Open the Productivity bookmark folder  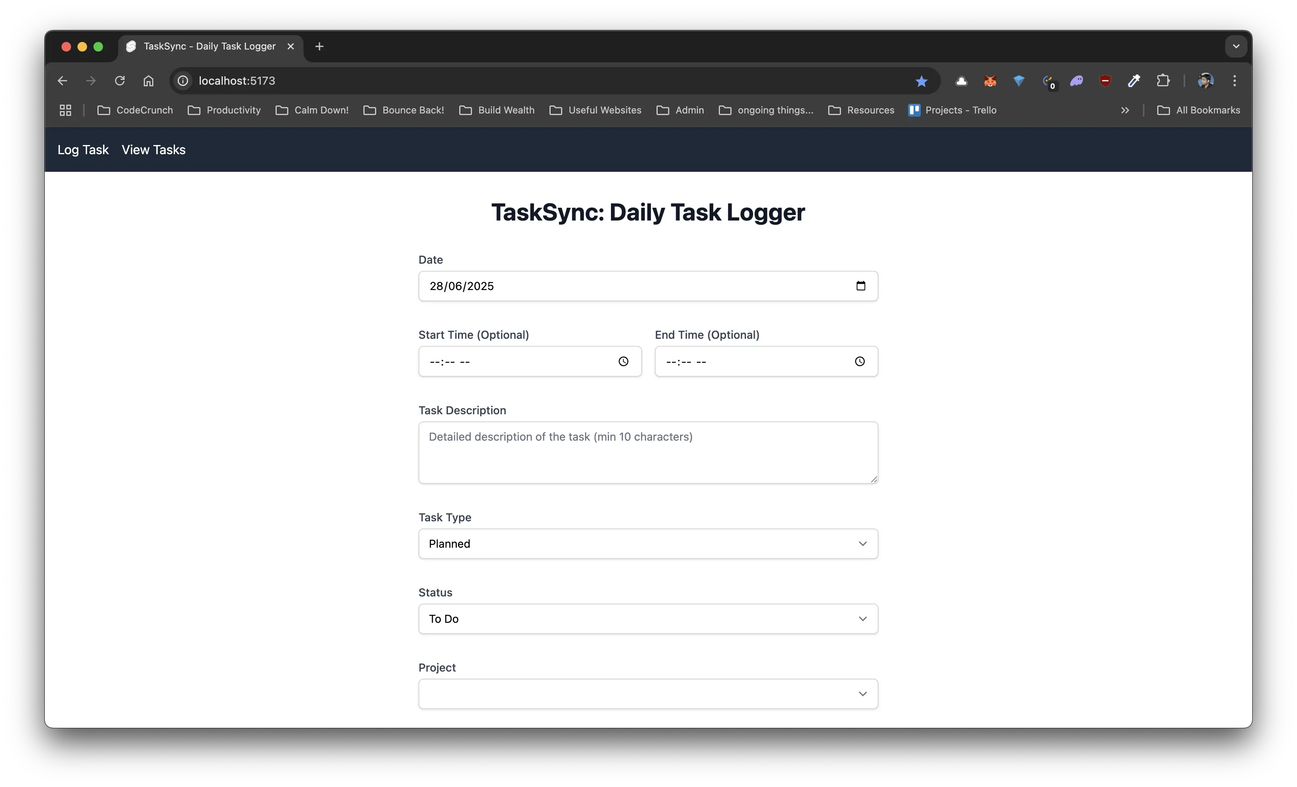224,110
